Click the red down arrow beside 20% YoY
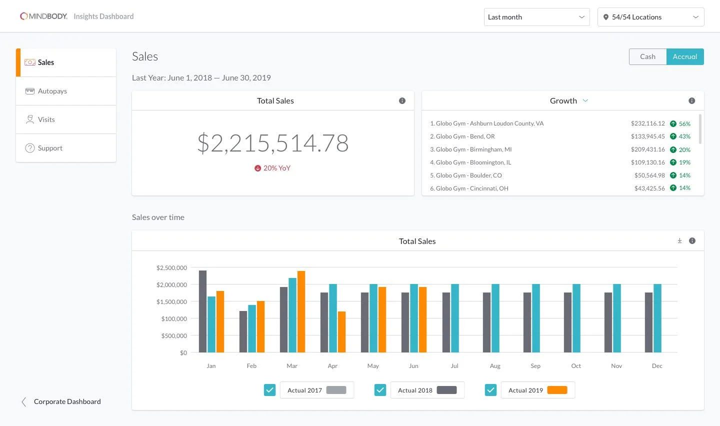The height and width of the screenshot is (426, 720). pyautogui.click(x=257, y=168)
